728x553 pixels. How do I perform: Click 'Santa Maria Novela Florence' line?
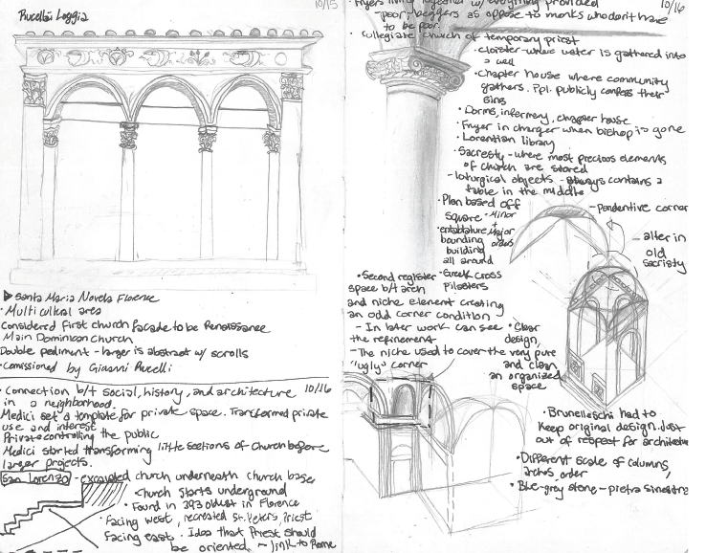click(x=86, y=298)
